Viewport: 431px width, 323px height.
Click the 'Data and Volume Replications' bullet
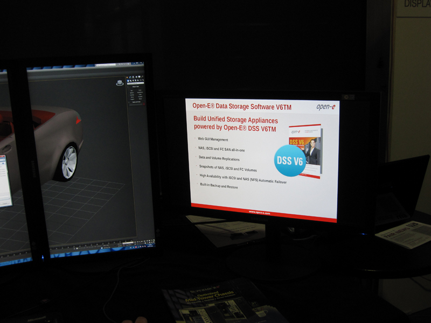[219, 158]
